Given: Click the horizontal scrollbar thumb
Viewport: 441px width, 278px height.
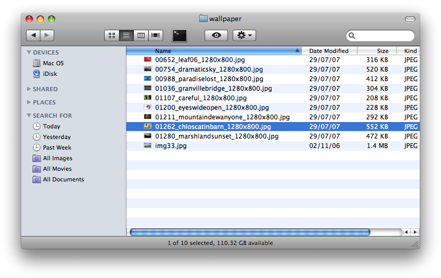Looking at the screenshot, I should (250, 232).
